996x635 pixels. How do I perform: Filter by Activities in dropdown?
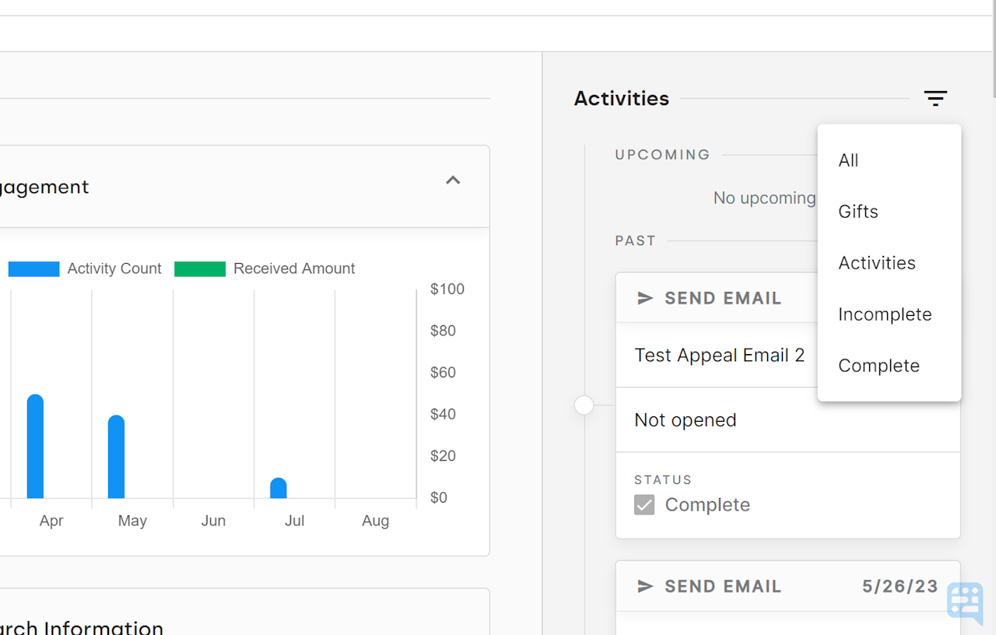tap(877, 263)
